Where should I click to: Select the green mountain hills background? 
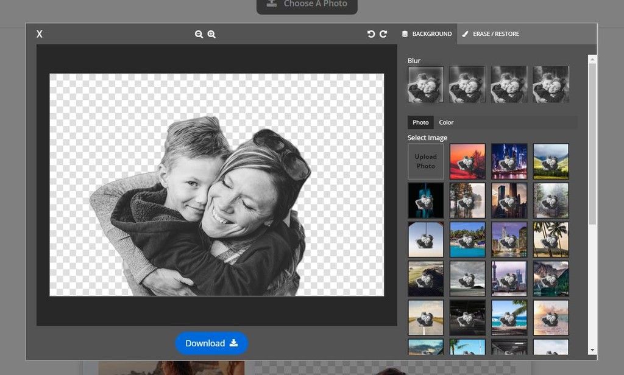(551, 161)
